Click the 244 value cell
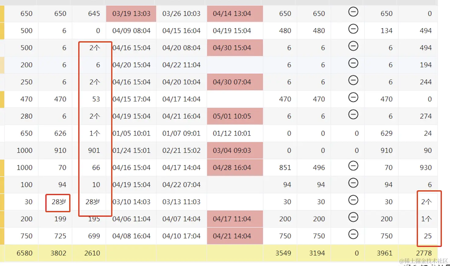Viewport: 450px width, 266px height. pyautogui.click(x=418, y=82)
